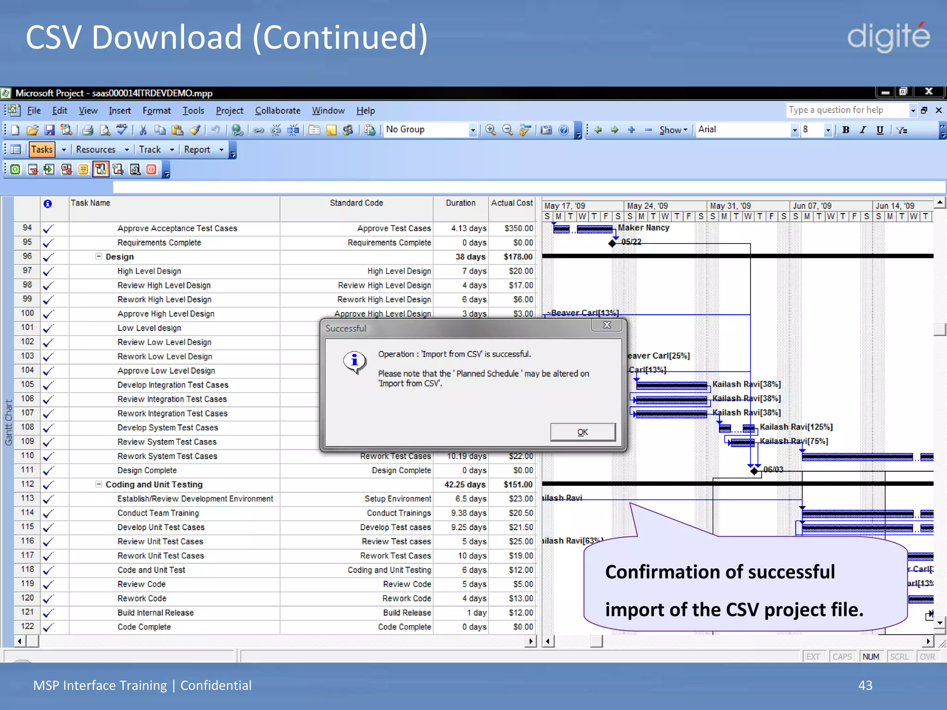The height and width of the screenshot is (710, 947).
Task: Save the project with the floppy disk icon
Action: [x=49, y=130]
